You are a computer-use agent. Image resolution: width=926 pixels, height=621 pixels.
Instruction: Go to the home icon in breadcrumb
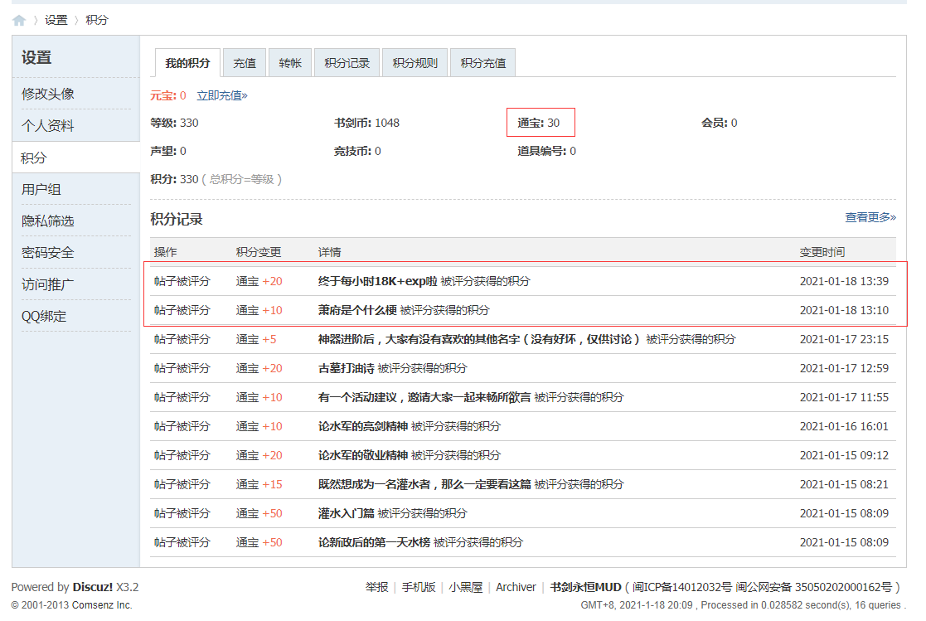(19, 21)
